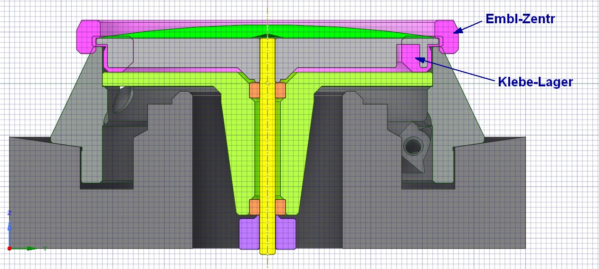Click the purple nut left of shaft
This screenshot has width=599, height=269.
click(248, 233)
